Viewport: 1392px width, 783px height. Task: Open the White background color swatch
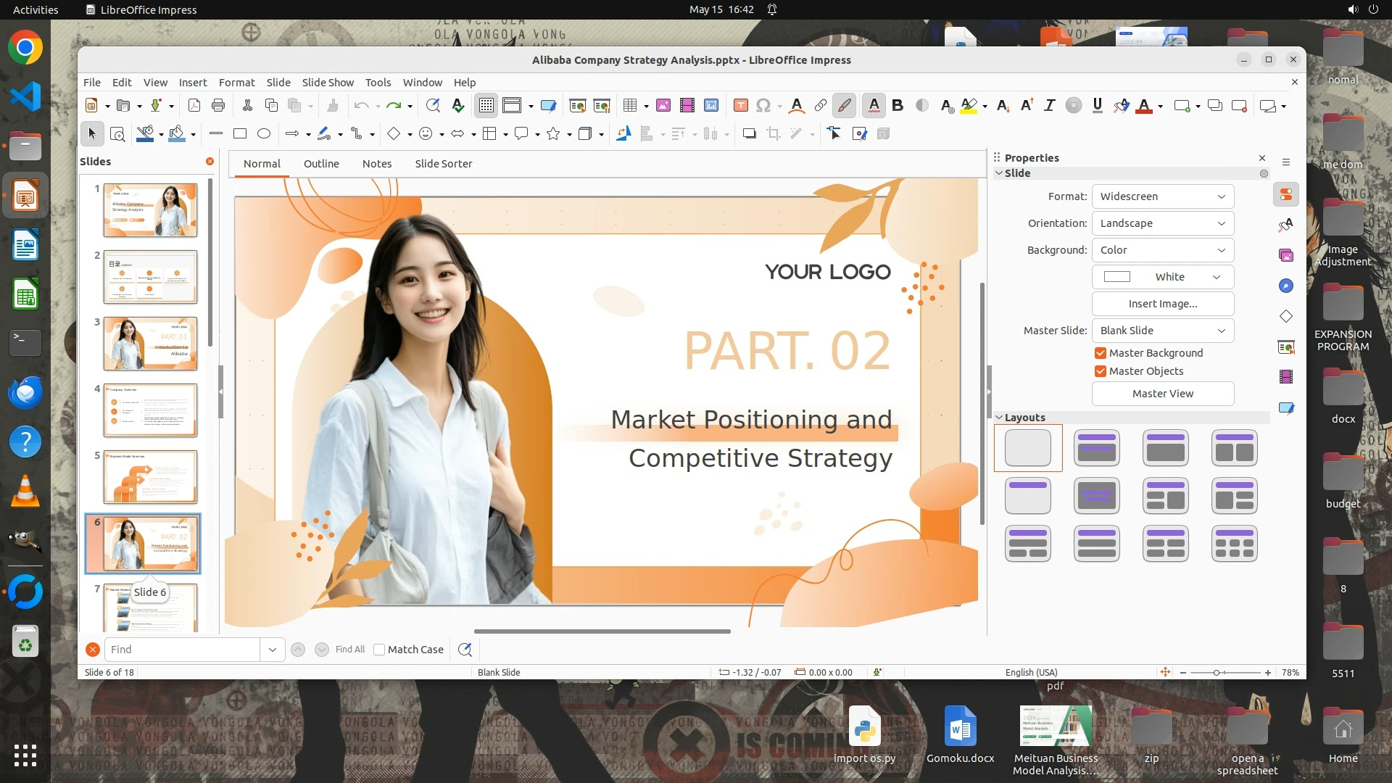point(1162,277)
